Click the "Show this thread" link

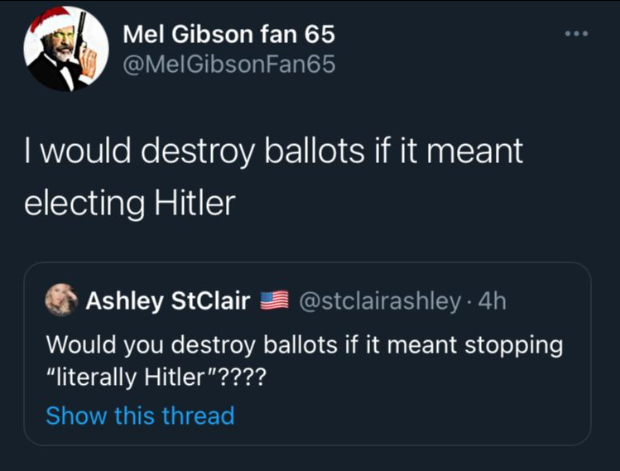[140, 415]
